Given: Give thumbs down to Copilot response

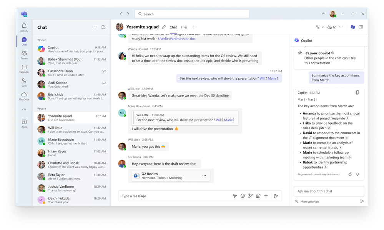Looking at the screenshot, I should [x=357, y=174].
